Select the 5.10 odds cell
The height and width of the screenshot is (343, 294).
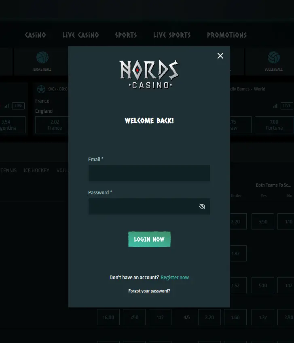[263, 286]
